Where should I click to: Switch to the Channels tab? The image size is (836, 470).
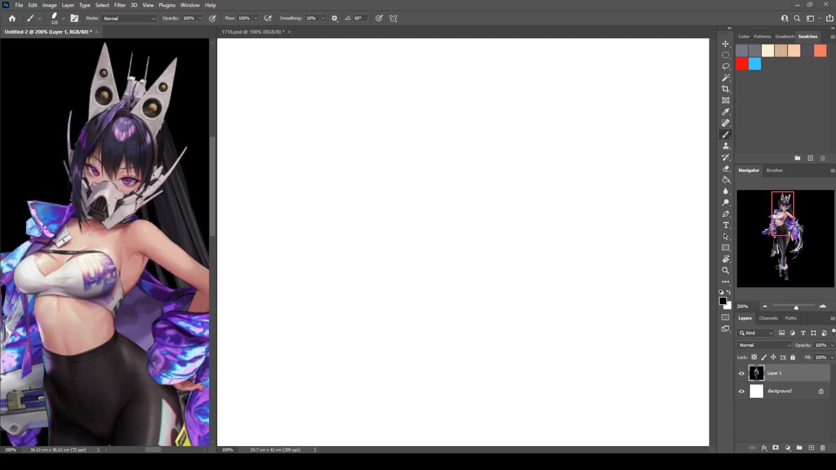pos(768,318)
